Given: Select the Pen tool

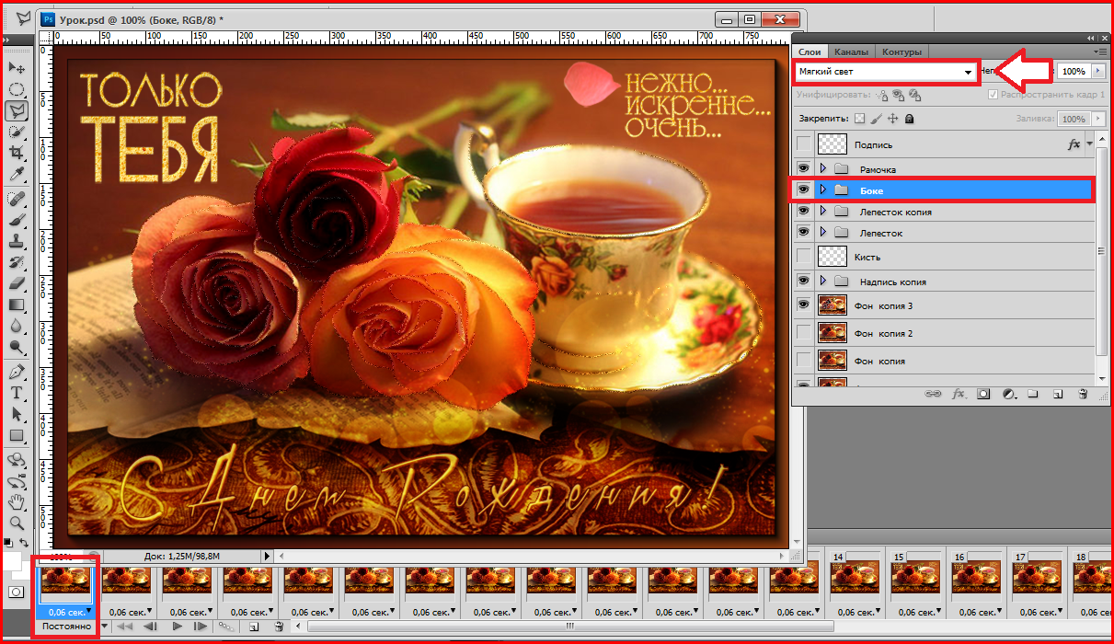Looking at the screenshot, I should 17,372.
